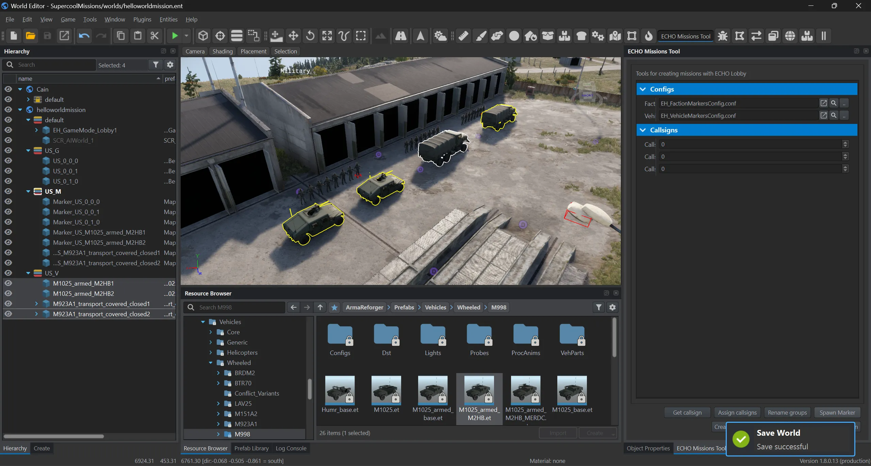Cut the selection with the scissors icon
Viewport: 871px width, 466px height.
click(x=155, y=36)
